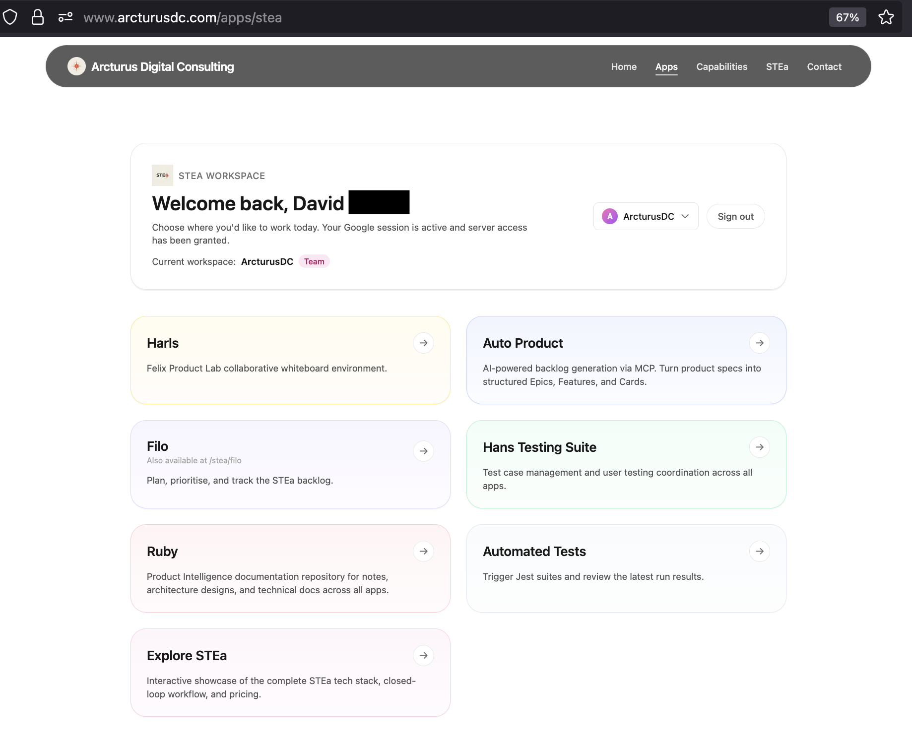Screen dimensions: 912x746
Task: Open Ruby repository using its arrow icon
Action: [x=423, y=551]
